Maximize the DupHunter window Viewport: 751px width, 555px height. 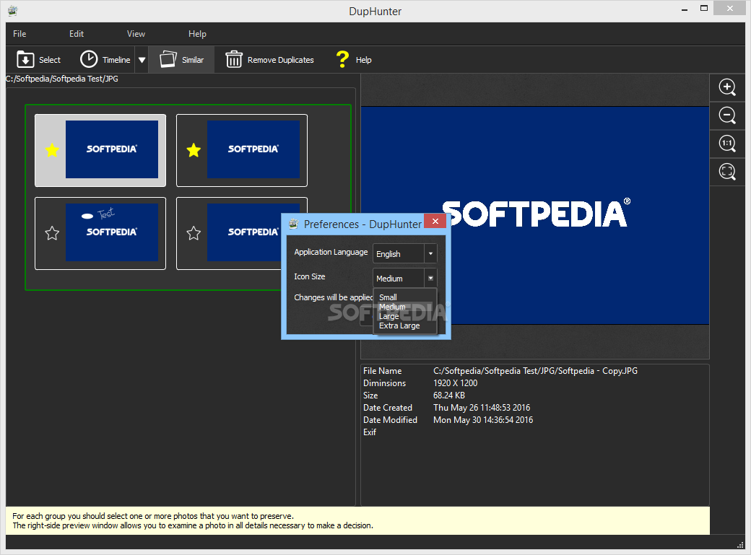(704, 9)
